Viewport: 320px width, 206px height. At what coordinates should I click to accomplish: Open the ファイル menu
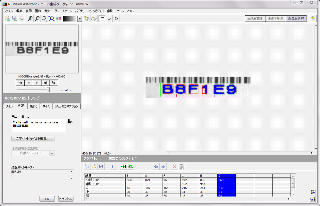tap(8, 11)
